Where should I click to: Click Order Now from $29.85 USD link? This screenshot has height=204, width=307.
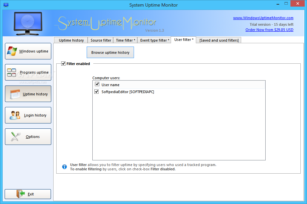tap(269, 30)
